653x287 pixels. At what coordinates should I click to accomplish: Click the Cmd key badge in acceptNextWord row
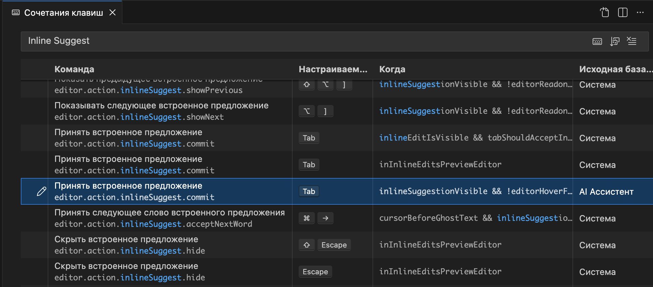[307, 218]
